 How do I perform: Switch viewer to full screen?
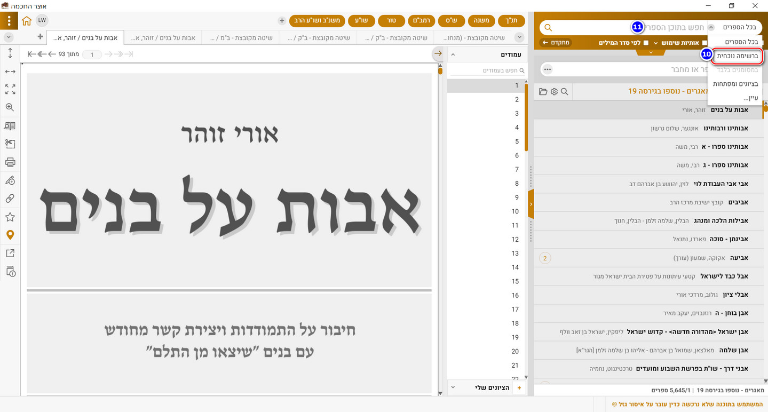click(x=10, y=89)
